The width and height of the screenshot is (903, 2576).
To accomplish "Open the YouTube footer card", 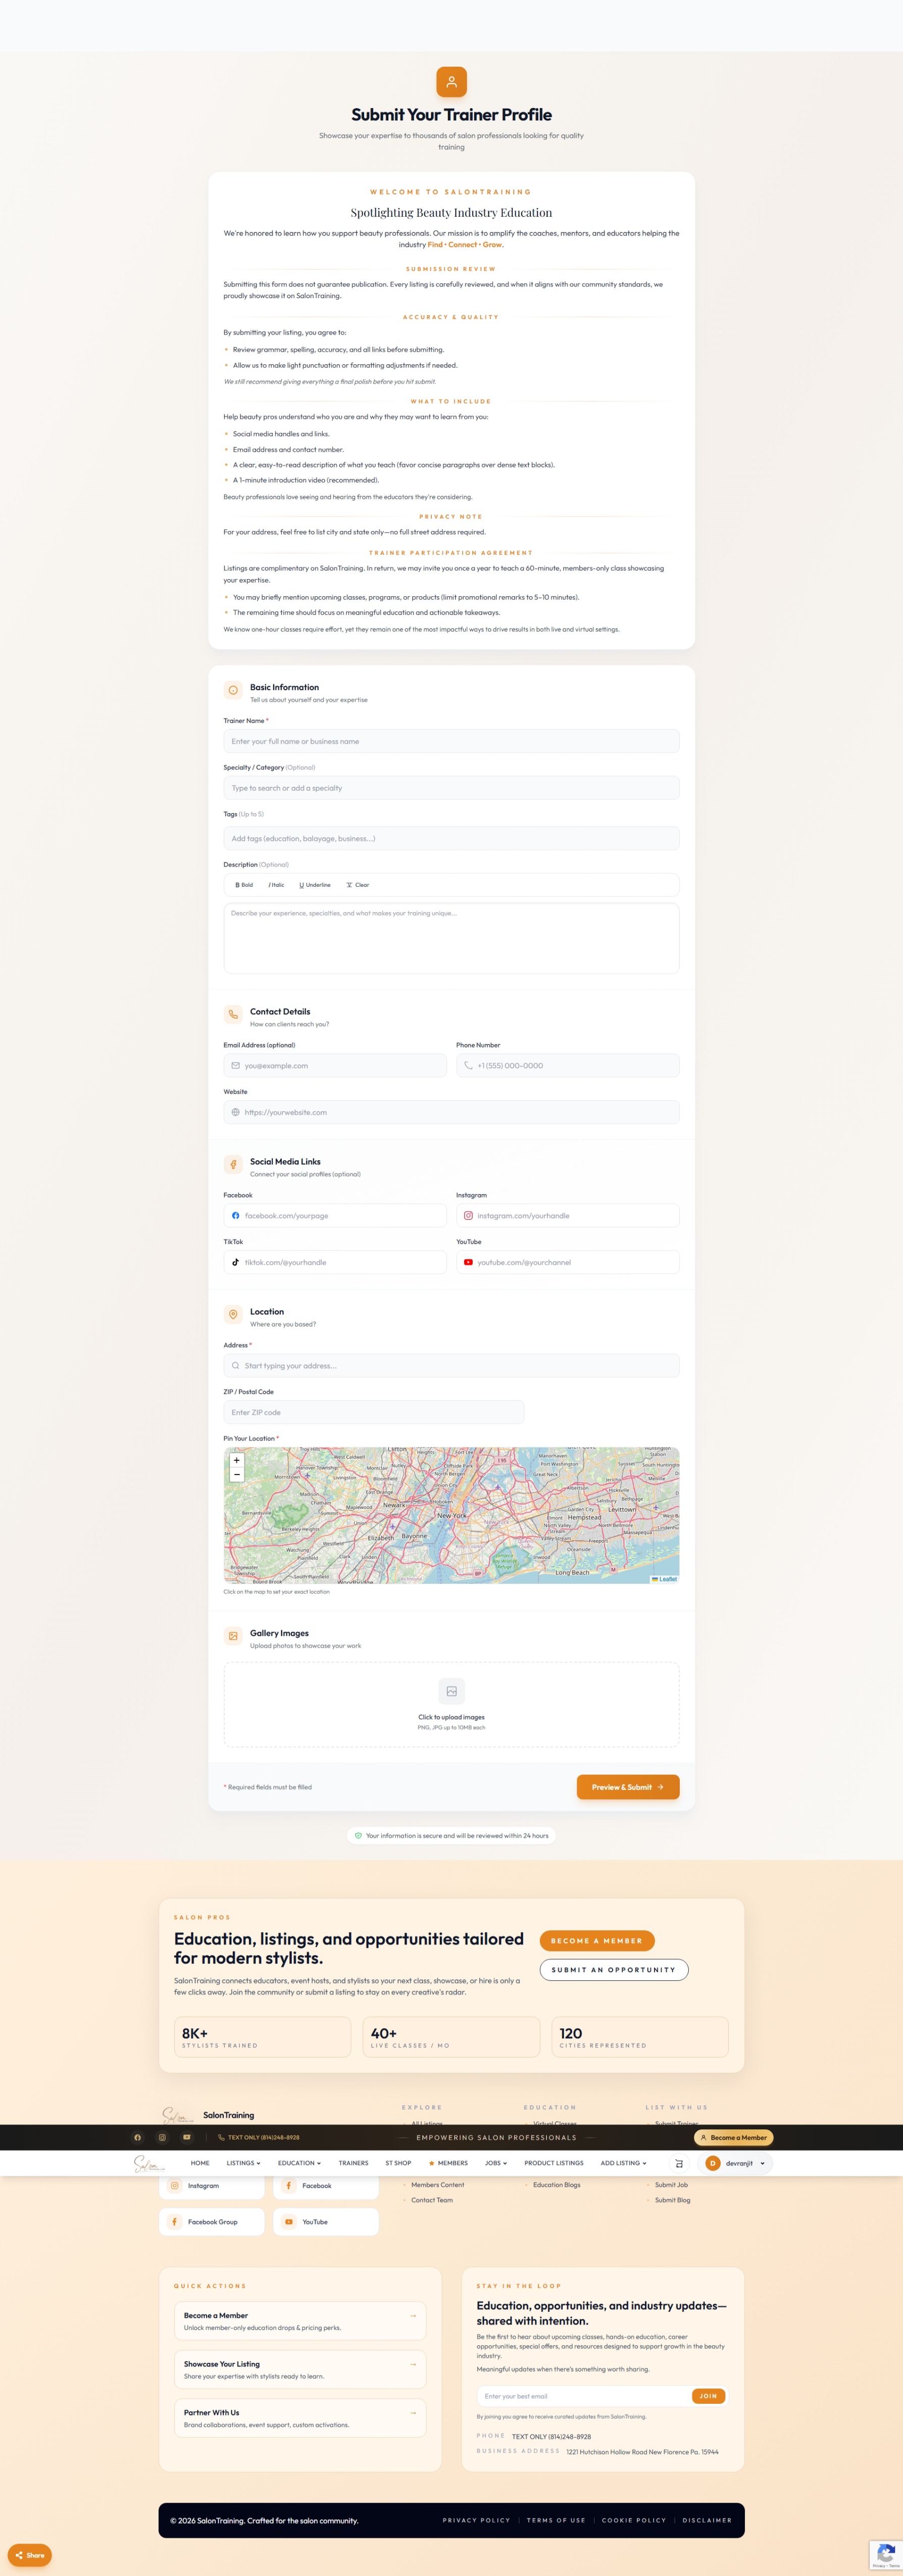I will point(326,2221).
